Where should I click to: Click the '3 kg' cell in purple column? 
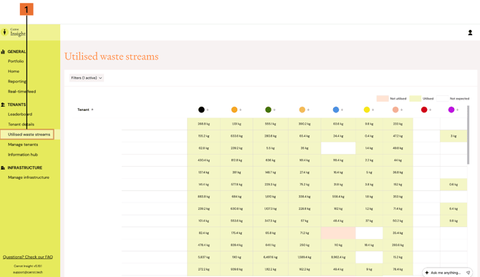pos(453,136)
